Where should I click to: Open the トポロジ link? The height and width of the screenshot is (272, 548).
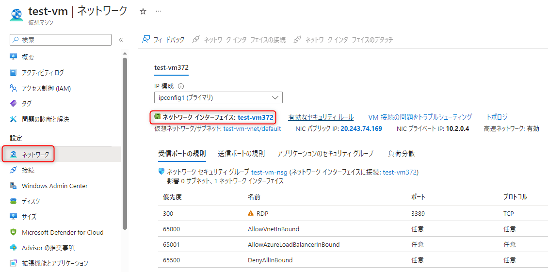pyautogui.click(x=497, y=117)
